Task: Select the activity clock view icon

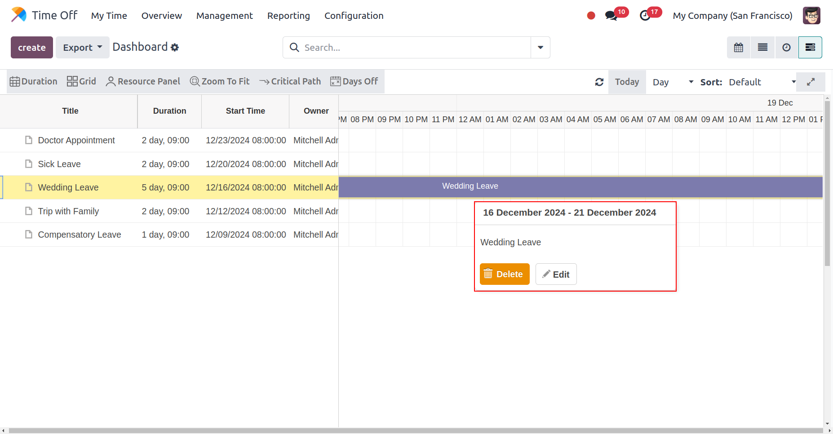Action: (786, 48)
